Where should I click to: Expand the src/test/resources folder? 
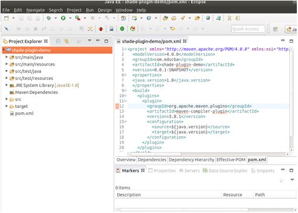click(x=6, y=78)
